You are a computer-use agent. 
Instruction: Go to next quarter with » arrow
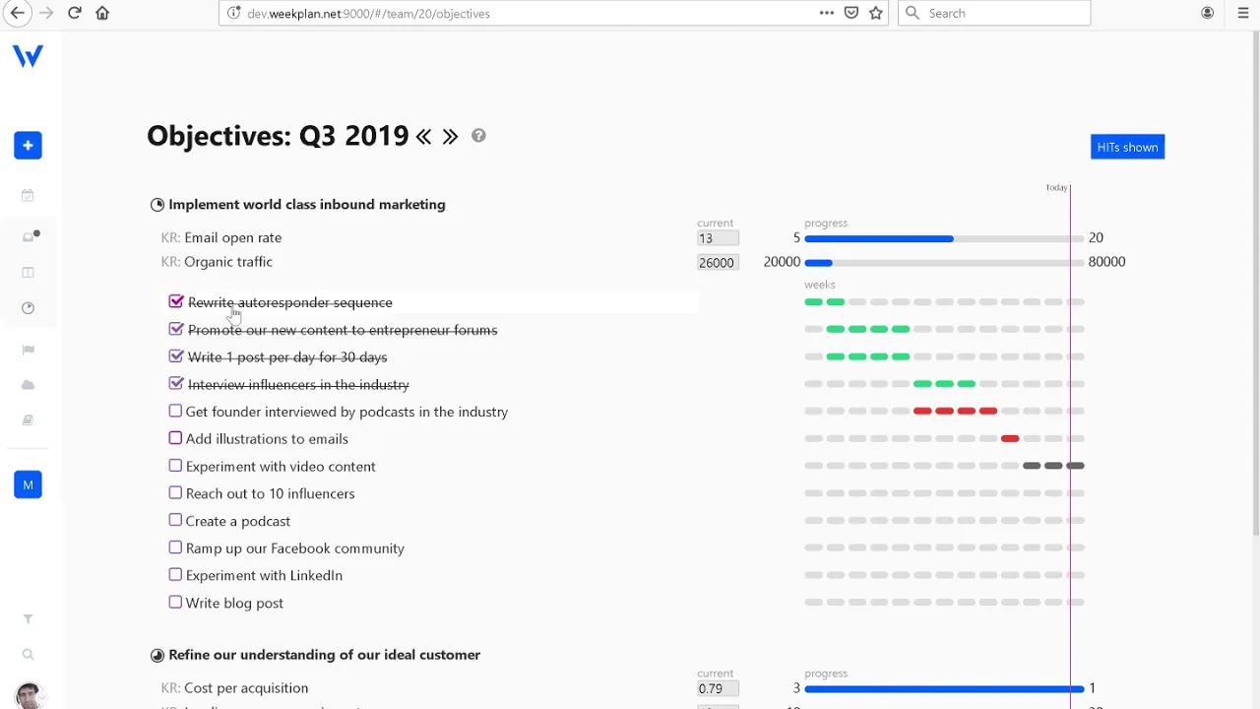450,137
